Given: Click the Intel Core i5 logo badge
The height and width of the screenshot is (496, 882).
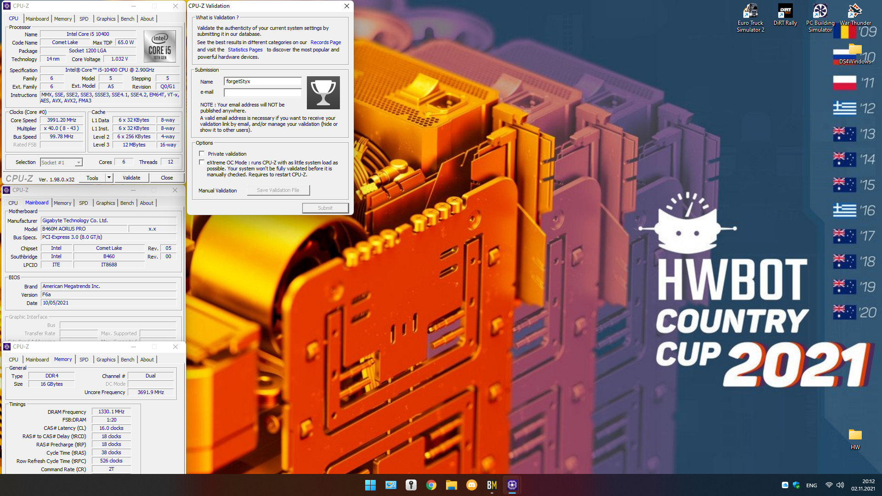Looking at the screenshot, I should click(x=159, y=46).
